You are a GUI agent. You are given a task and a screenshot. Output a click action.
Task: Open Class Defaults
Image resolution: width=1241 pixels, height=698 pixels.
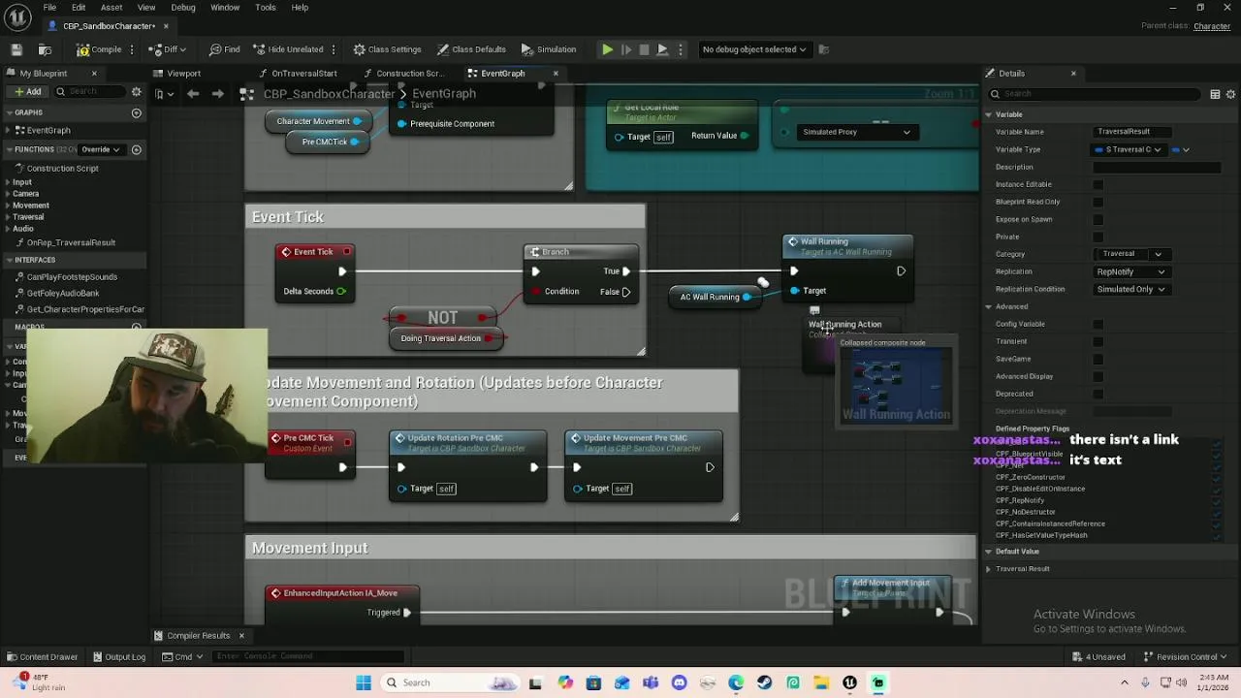coord(471,49)
